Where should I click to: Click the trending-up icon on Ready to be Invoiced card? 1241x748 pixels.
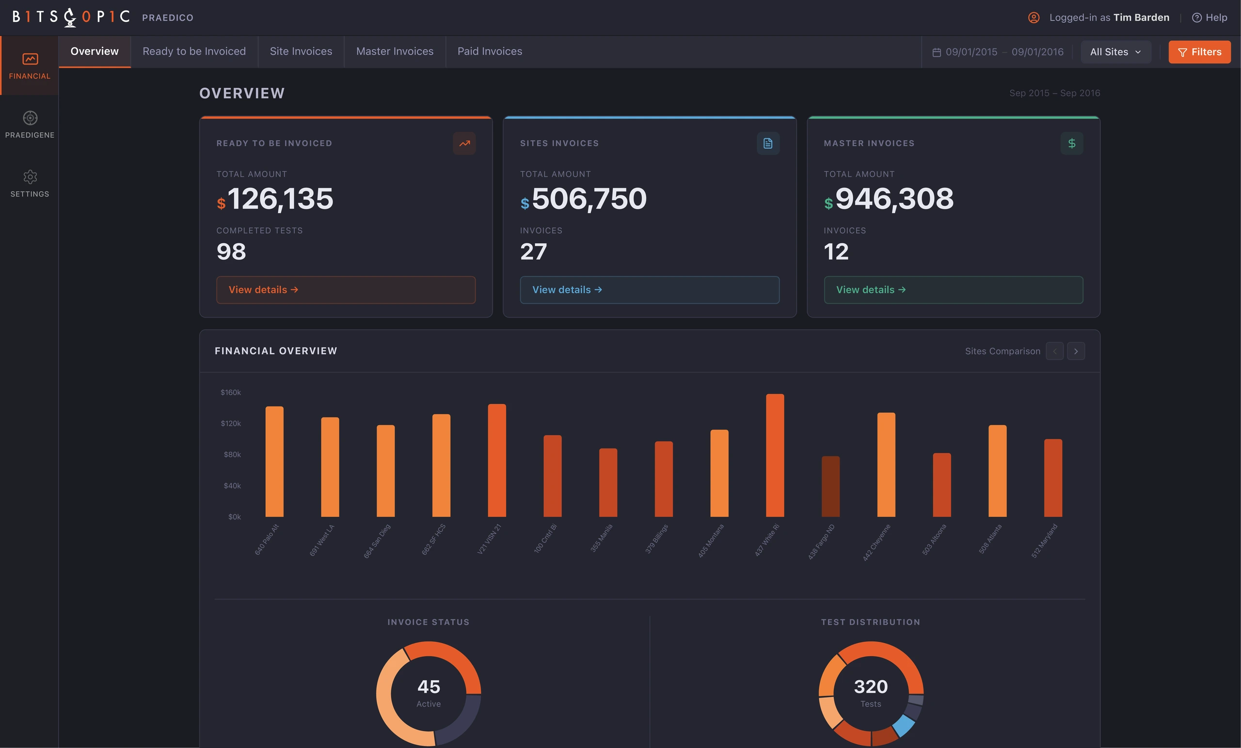click(464, 143)
